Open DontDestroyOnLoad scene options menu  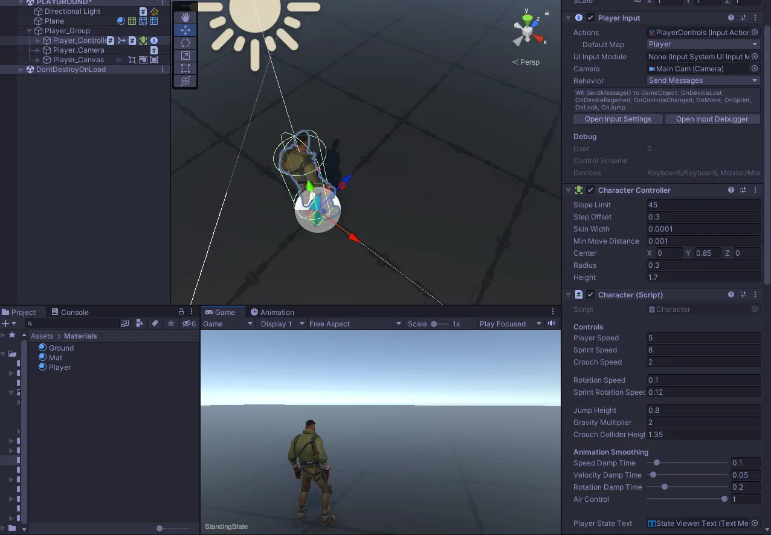tap(163, 70)
